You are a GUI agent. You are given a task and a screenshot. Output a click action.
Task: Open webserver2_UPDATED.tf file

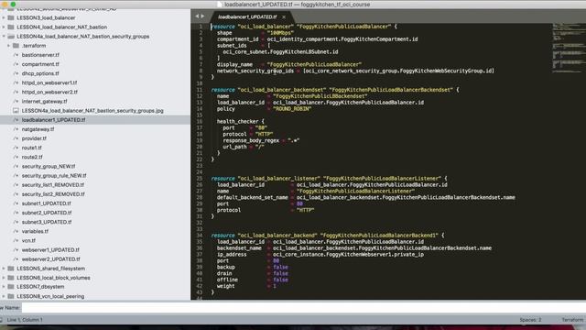coord(51,258)
